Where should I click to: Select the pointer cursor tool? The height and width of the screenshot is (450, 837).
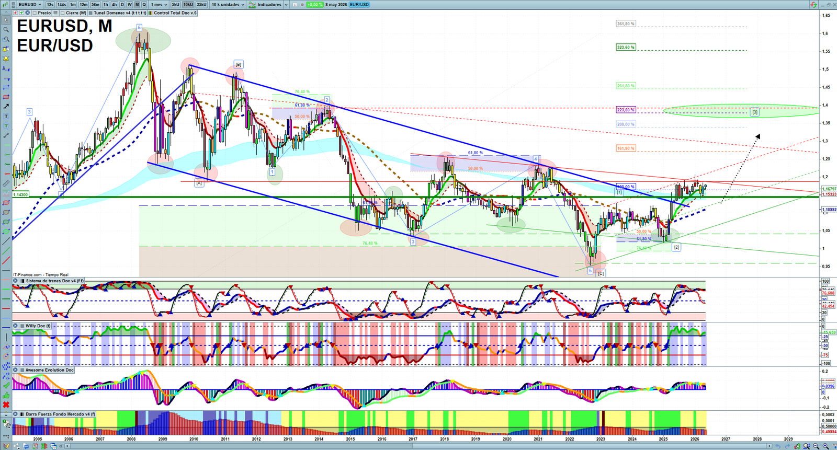pos(6,20)
